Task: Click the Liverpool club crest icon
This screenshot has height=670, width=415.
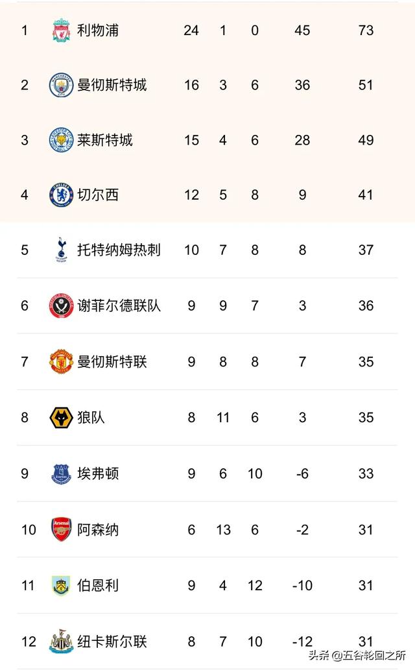Action: point(61,30)
